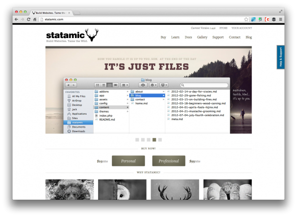
Task: Click the Personal purchase button
Action: pos(128,161)
